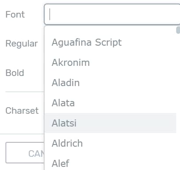
Task: Pick Aladin in the font dropdown
Action: [110, 83]
